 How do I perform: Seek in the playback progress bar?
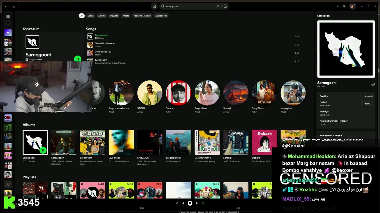(x=190, y=208)
